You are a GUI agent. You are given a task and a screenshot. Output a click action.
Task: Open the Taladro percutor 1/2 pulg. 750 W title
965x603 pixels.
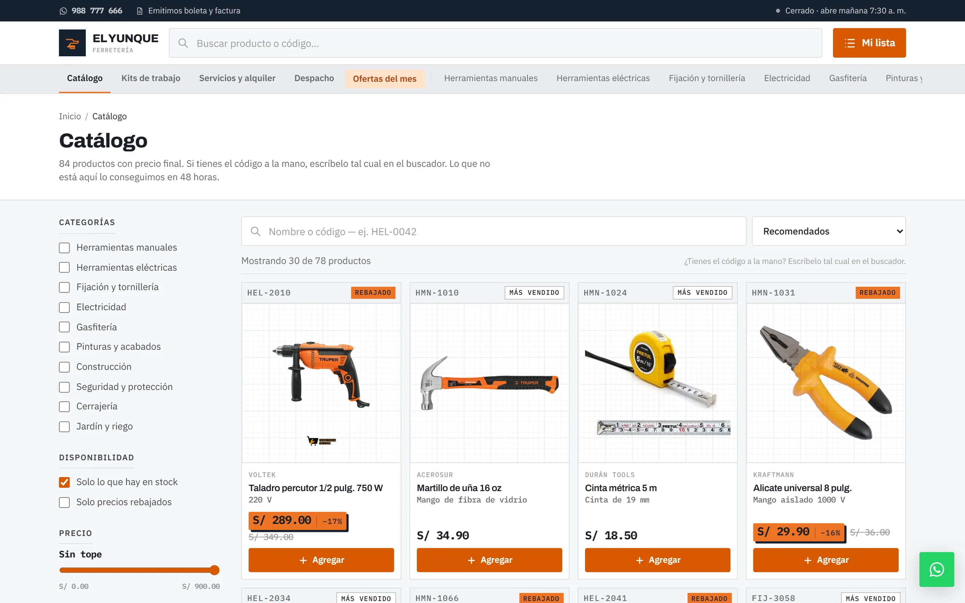pos(316,488)
